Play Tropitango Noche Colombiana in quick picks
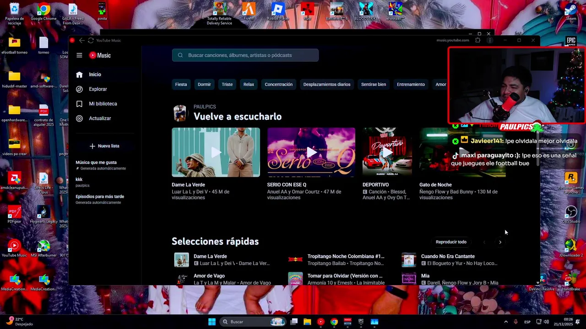This screenshot has width=586, height=329. (x=295, y=260)
